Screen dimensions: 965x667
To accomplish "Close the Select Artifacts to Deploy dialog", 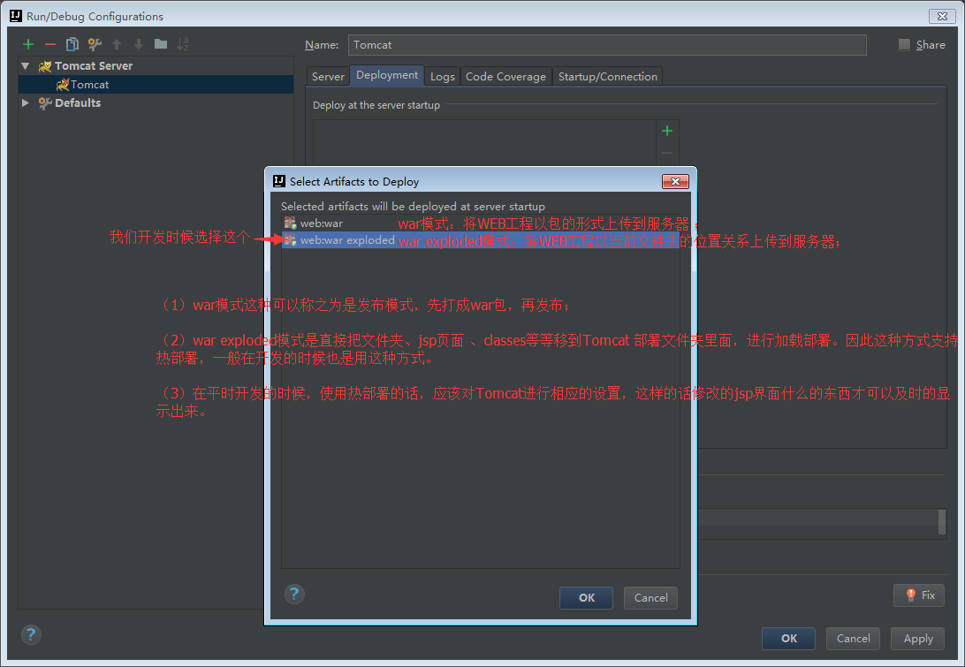I will (675, 181).
